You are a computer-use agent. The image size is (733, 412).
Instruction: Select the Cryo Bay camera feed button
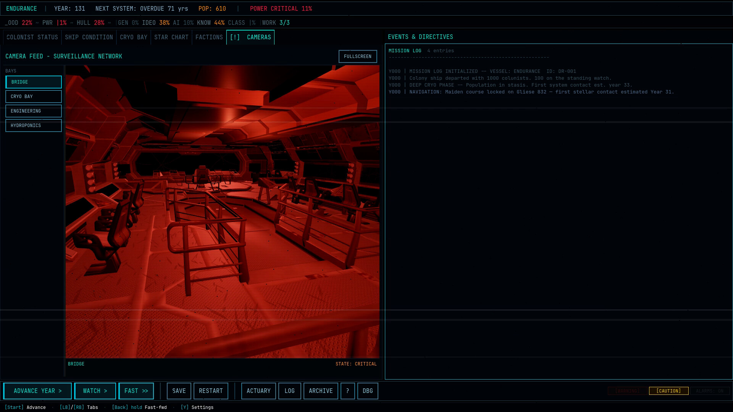(34, 97)
